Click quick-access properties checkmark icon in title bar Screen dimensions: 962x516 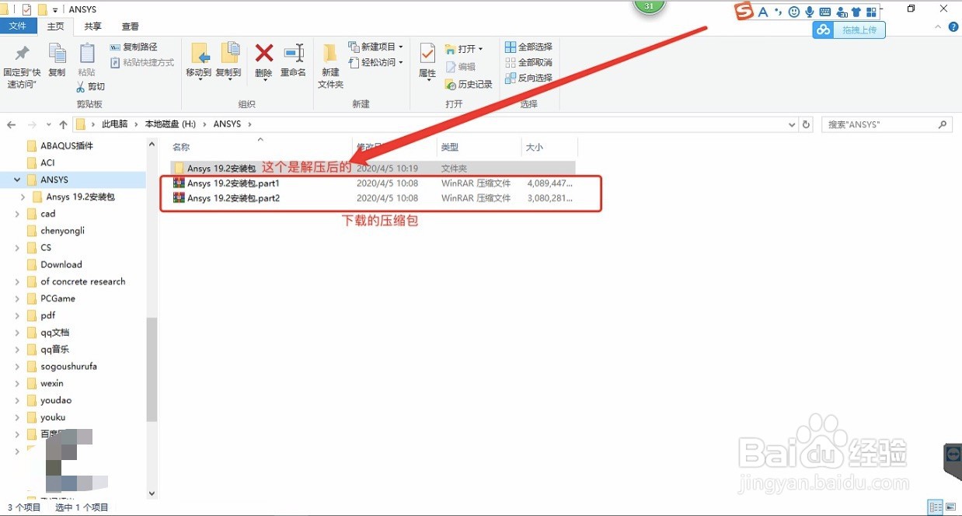pos(26,9)
